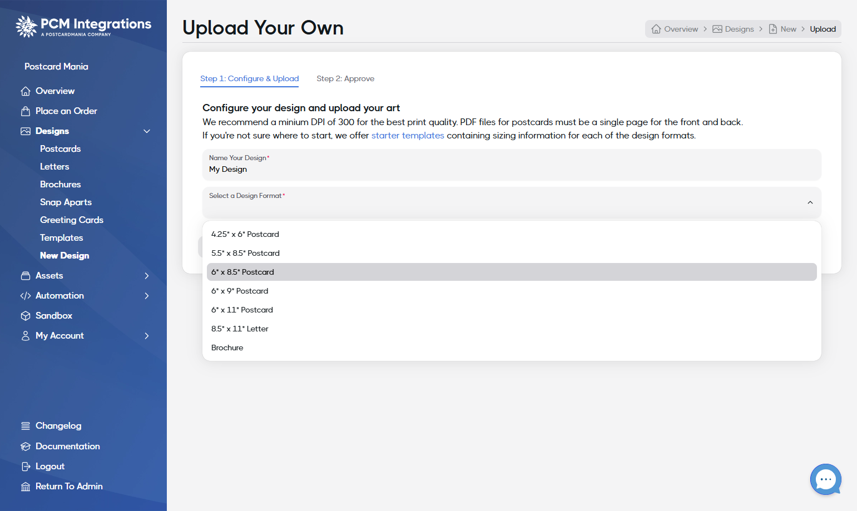Click the Place an Order bag icon
Screen dimensions: 857x511
tap(26, 111)
